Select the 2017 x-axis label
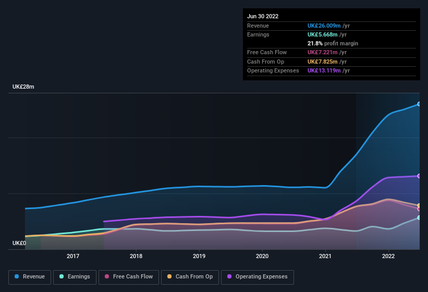This screenshot has width=428, height=292. (73, 256)
